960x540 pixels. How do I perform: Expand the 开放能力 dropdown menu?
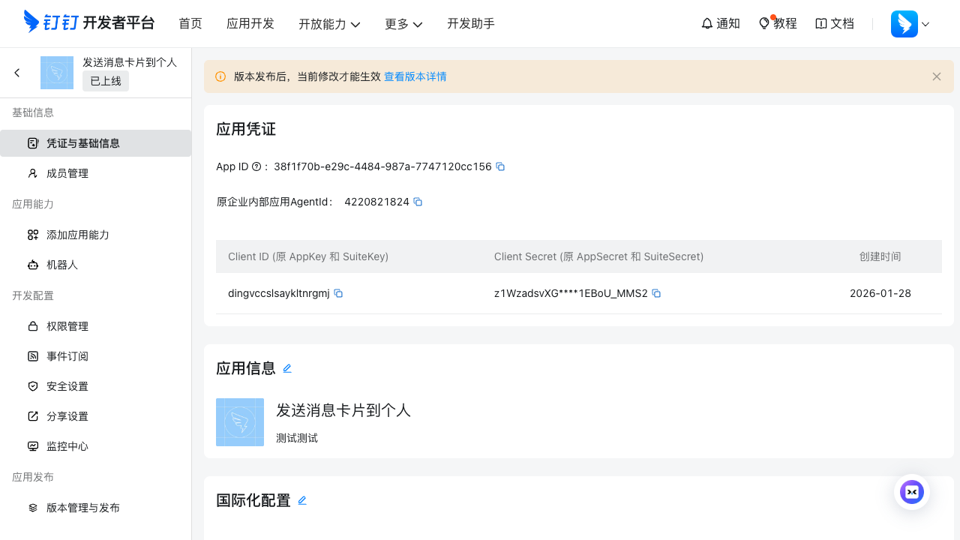click(x=330, y=23)
